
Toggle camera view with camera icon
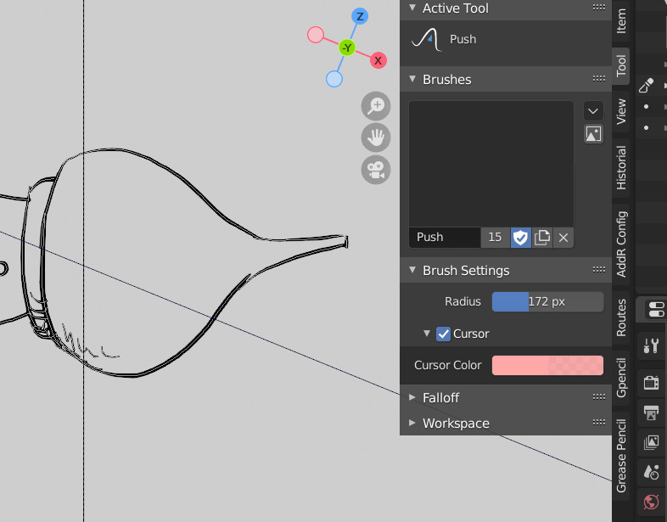point(376,170)
